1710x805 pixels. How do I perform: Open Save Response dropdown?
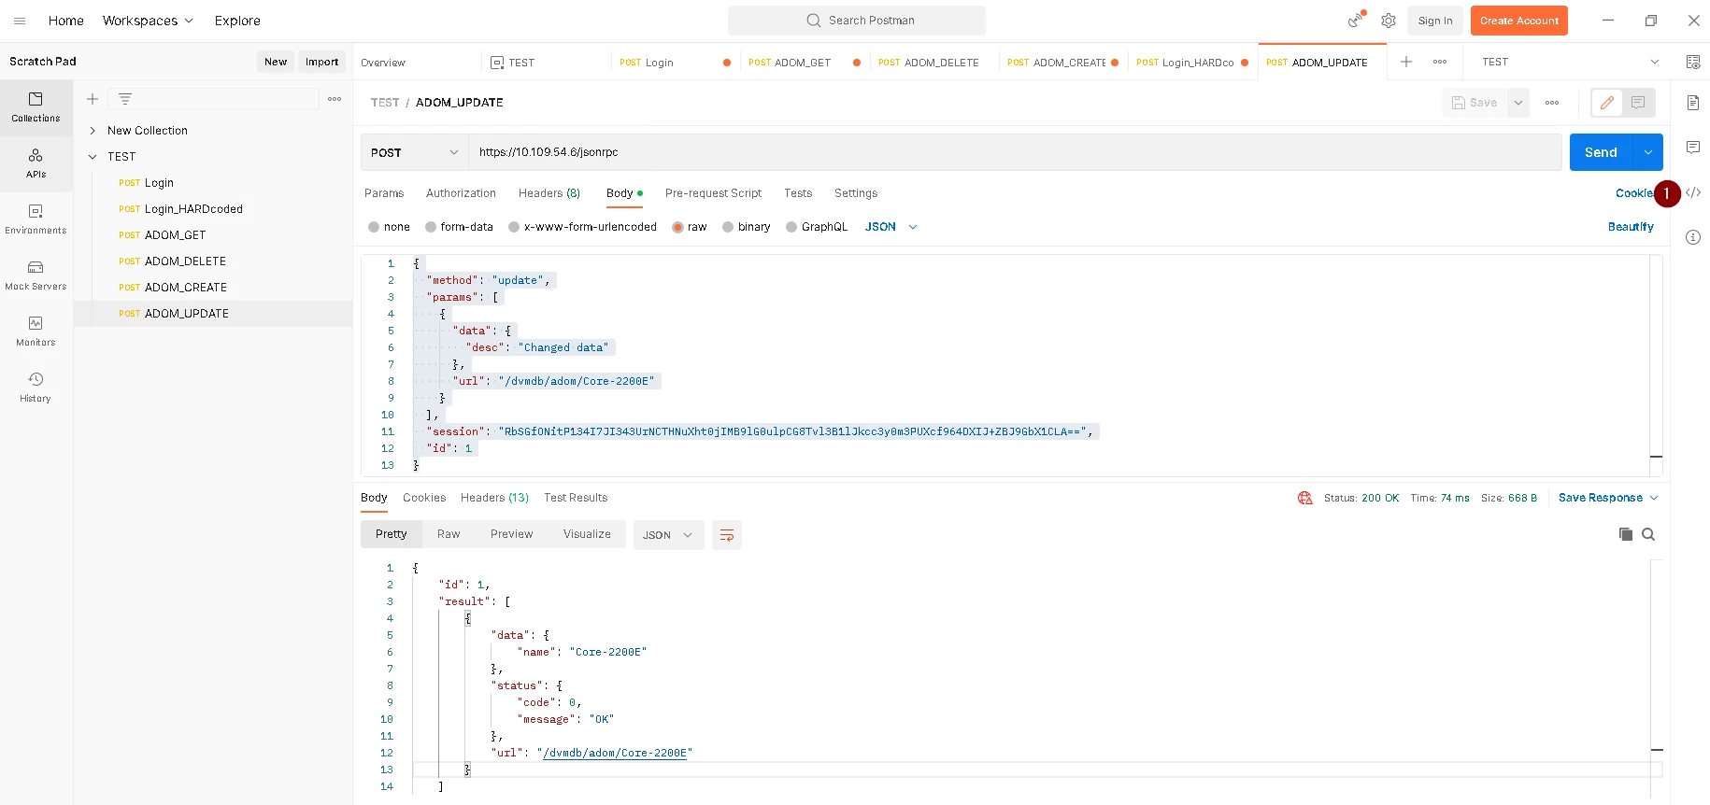tap(1608, 498)
